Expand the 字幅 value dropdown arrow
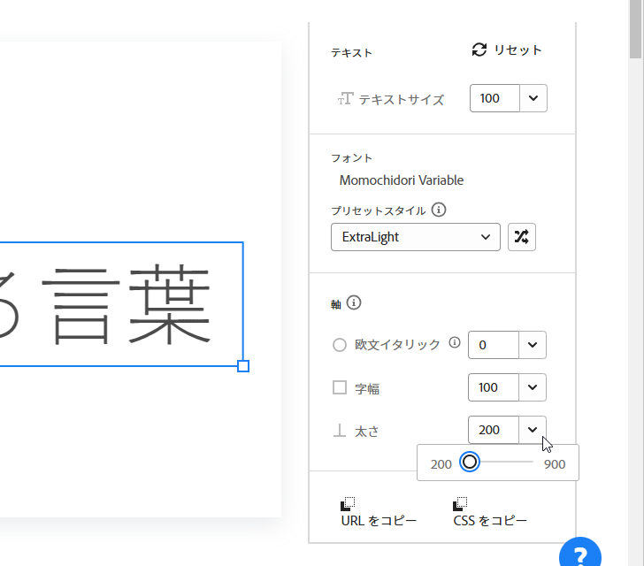 (x=533, y=387)
